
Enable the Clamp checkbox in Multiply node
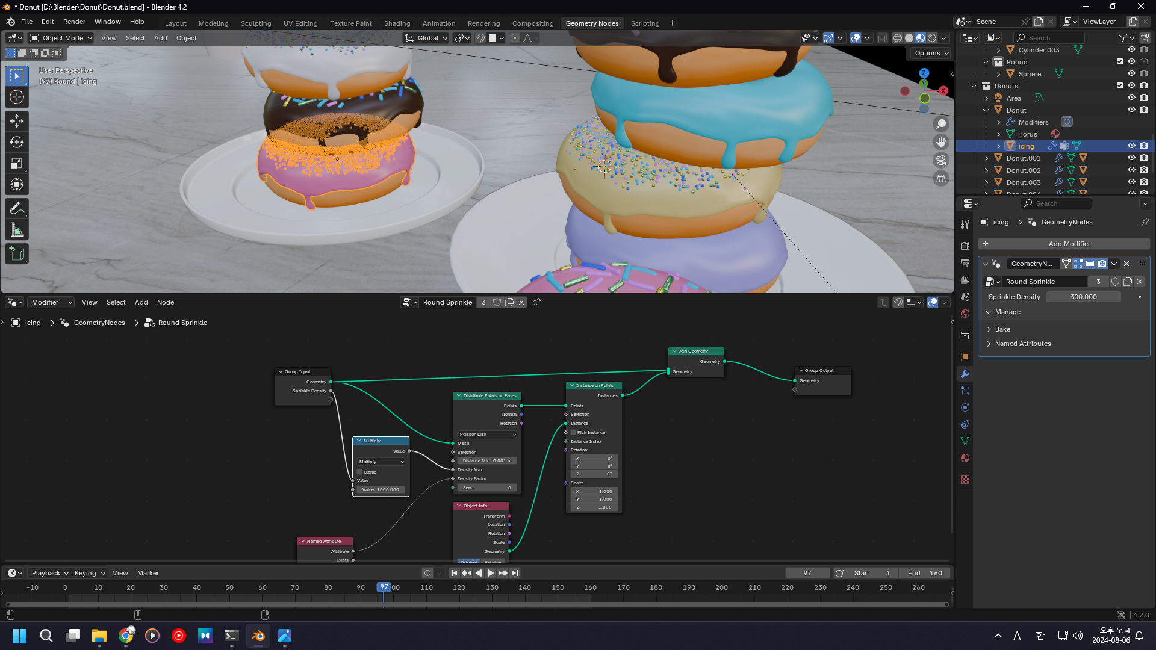360,472
